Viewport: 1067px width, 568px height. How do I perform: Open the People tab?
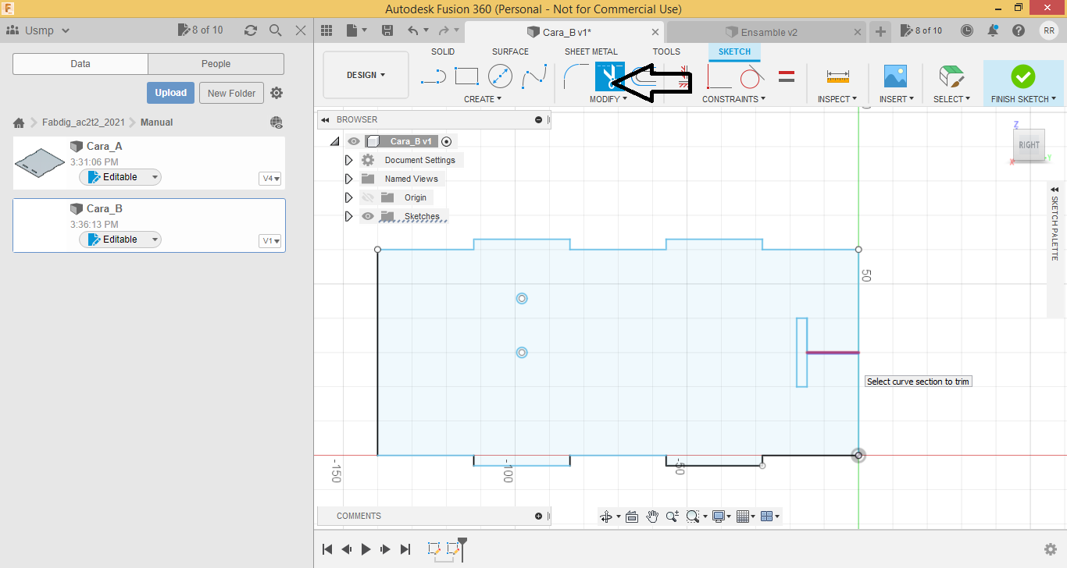pyautogui.click(x=216, y=64)
